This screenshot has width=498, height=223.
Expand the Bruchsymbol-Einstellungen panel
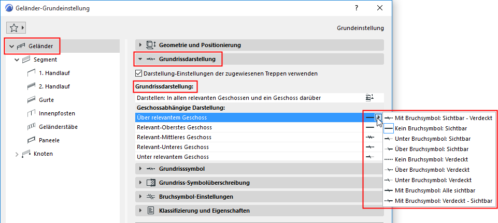140,197
